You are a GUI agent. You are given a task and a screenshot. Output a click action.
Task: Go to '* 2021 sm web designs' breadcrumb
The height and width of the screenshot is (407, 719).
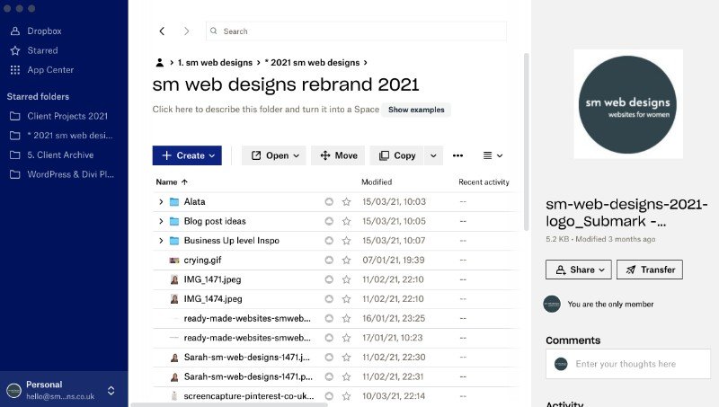click(312, 62)
